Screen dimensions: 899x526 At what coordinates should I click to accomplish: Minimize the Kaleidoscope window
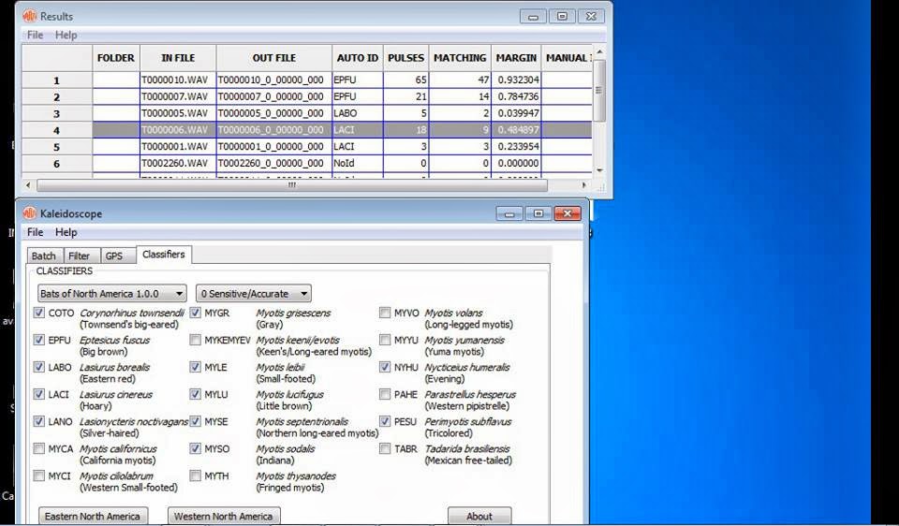[x=509, y=213]
